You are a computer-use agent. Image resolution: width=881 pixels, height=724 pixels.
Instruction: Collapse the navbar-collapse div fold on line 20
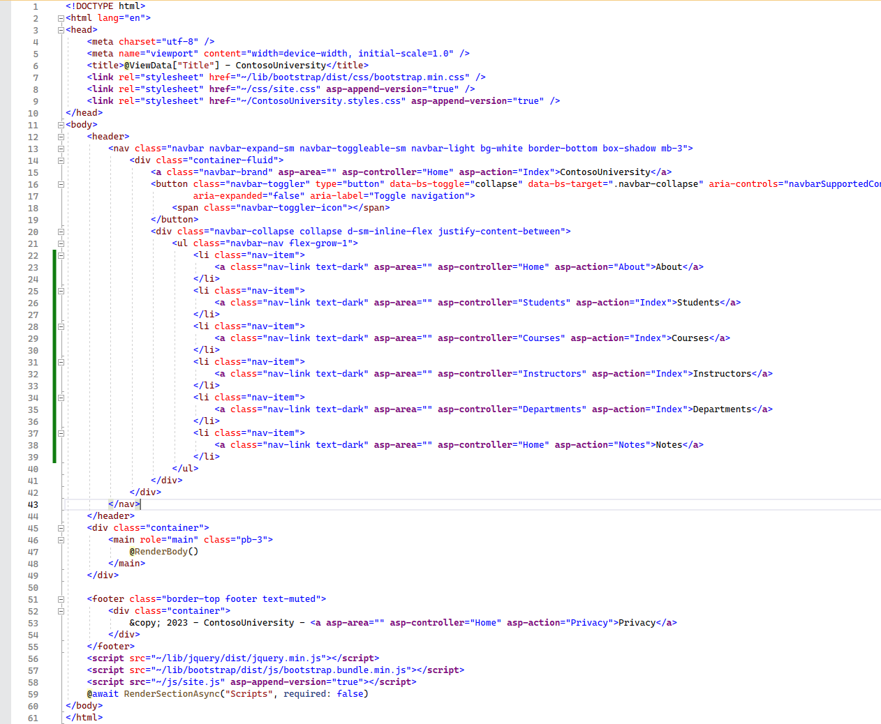61,232
